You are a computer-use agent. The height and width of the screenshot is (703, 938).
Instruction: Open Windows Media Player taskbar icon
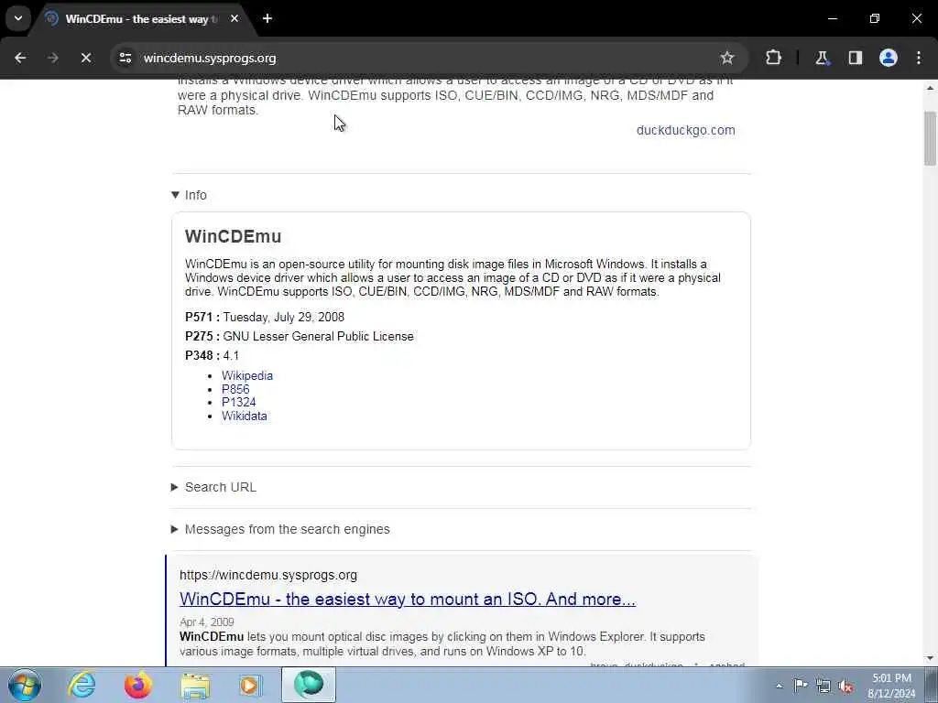[250, 685]
